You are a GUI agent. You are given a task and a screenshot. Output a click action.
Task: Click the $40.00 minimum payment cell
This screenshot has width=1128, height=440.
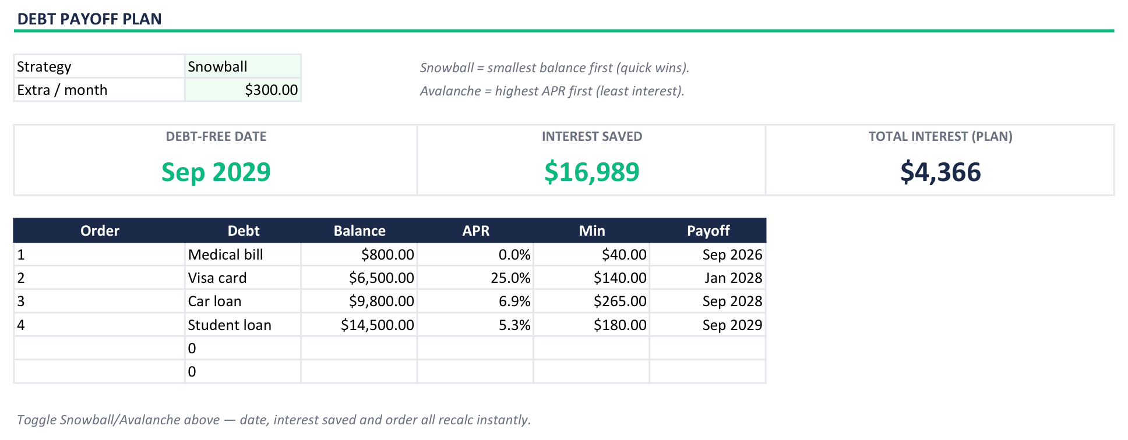point(591,254)
